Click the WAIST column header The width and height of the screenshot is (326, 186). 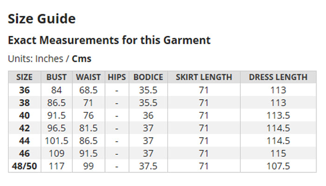[x=88, y=77]
